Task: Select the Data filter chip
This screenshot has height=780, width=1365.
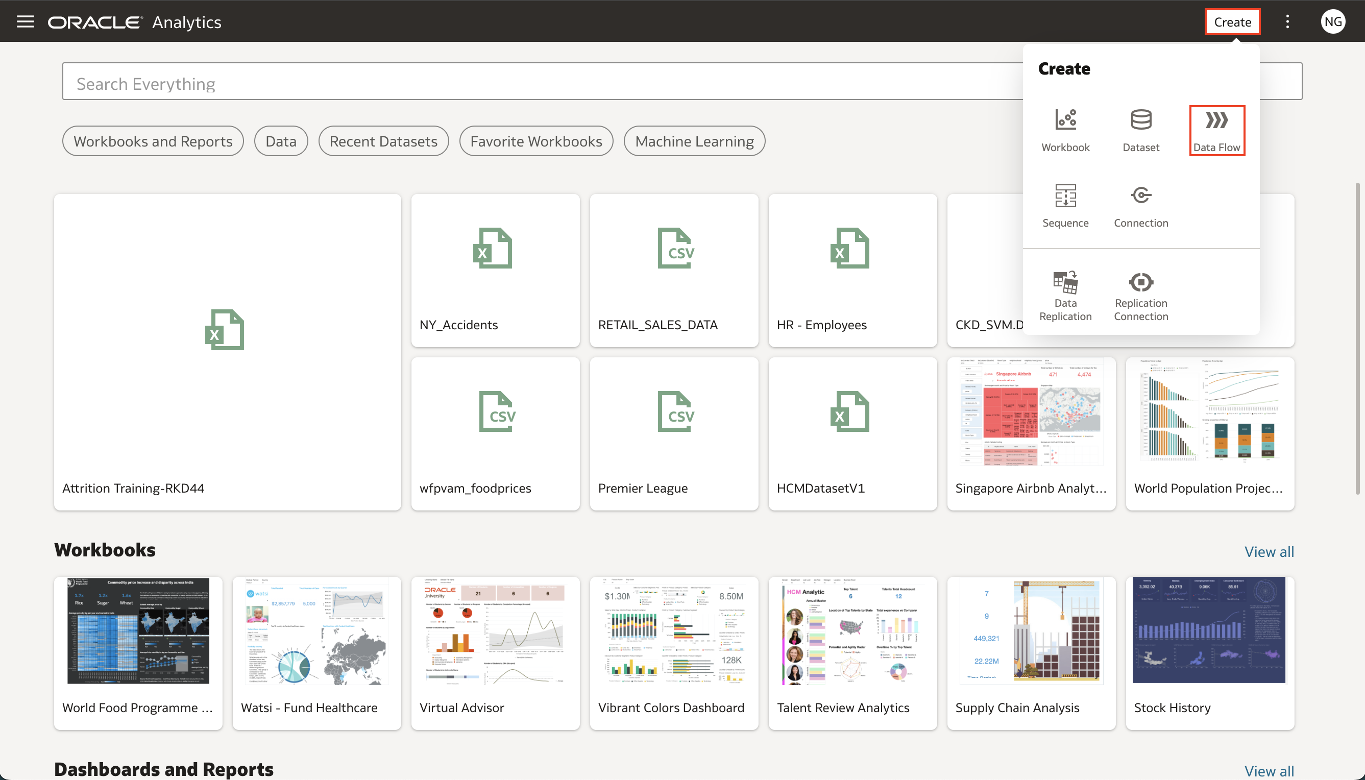Action: [x=281, y=141]
